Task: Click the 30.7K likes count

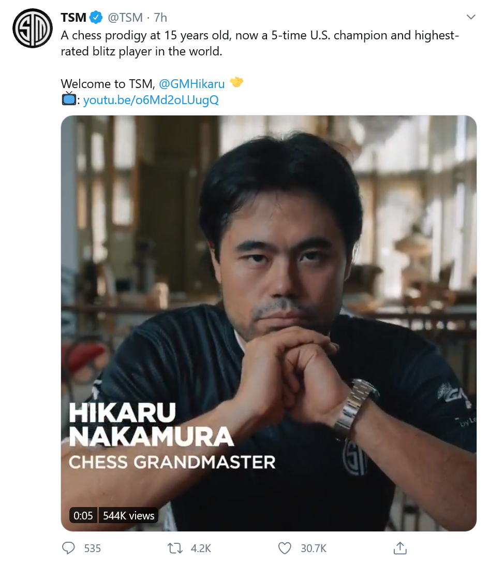Action: pyautogui.click(x=314, y=548)
